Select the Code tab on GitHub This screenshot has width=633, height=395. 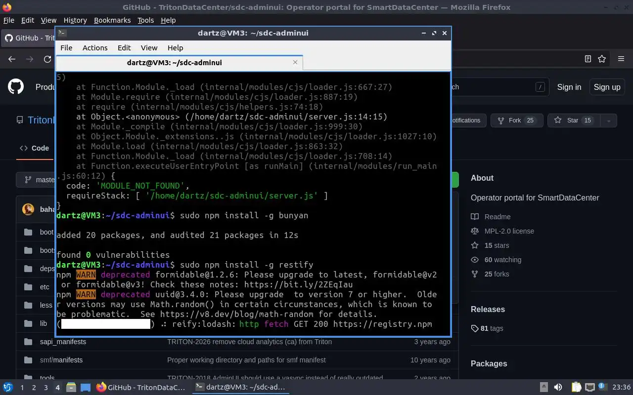35,148
